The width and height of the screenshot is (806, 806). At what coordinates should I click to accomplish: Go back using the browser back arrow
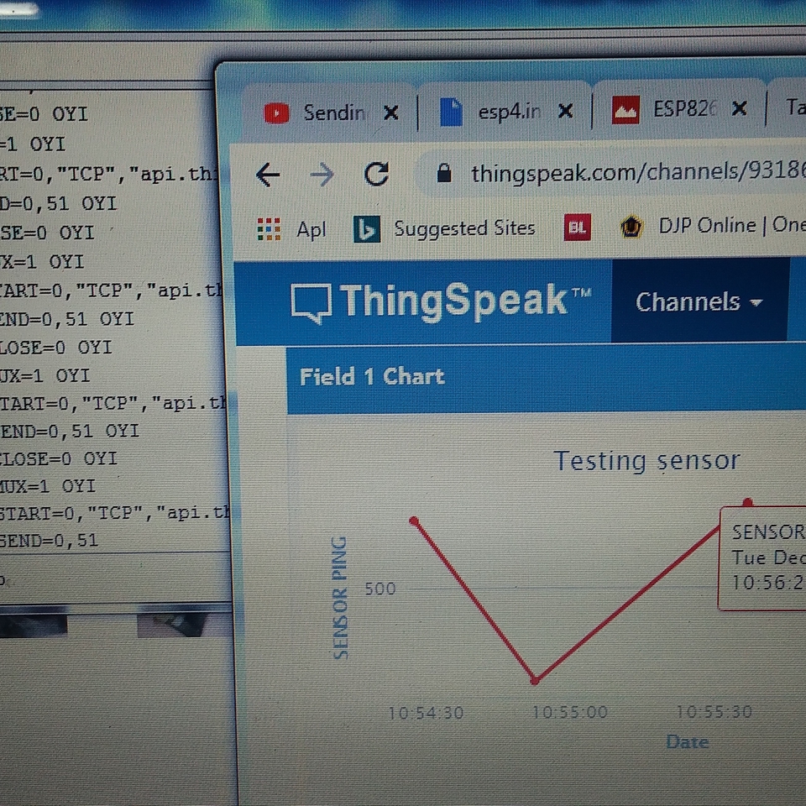(268, 175)
